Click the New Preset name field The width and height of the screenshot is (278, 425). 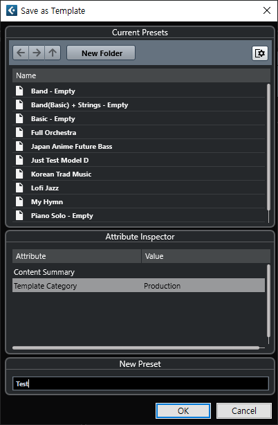pos(140,383)
